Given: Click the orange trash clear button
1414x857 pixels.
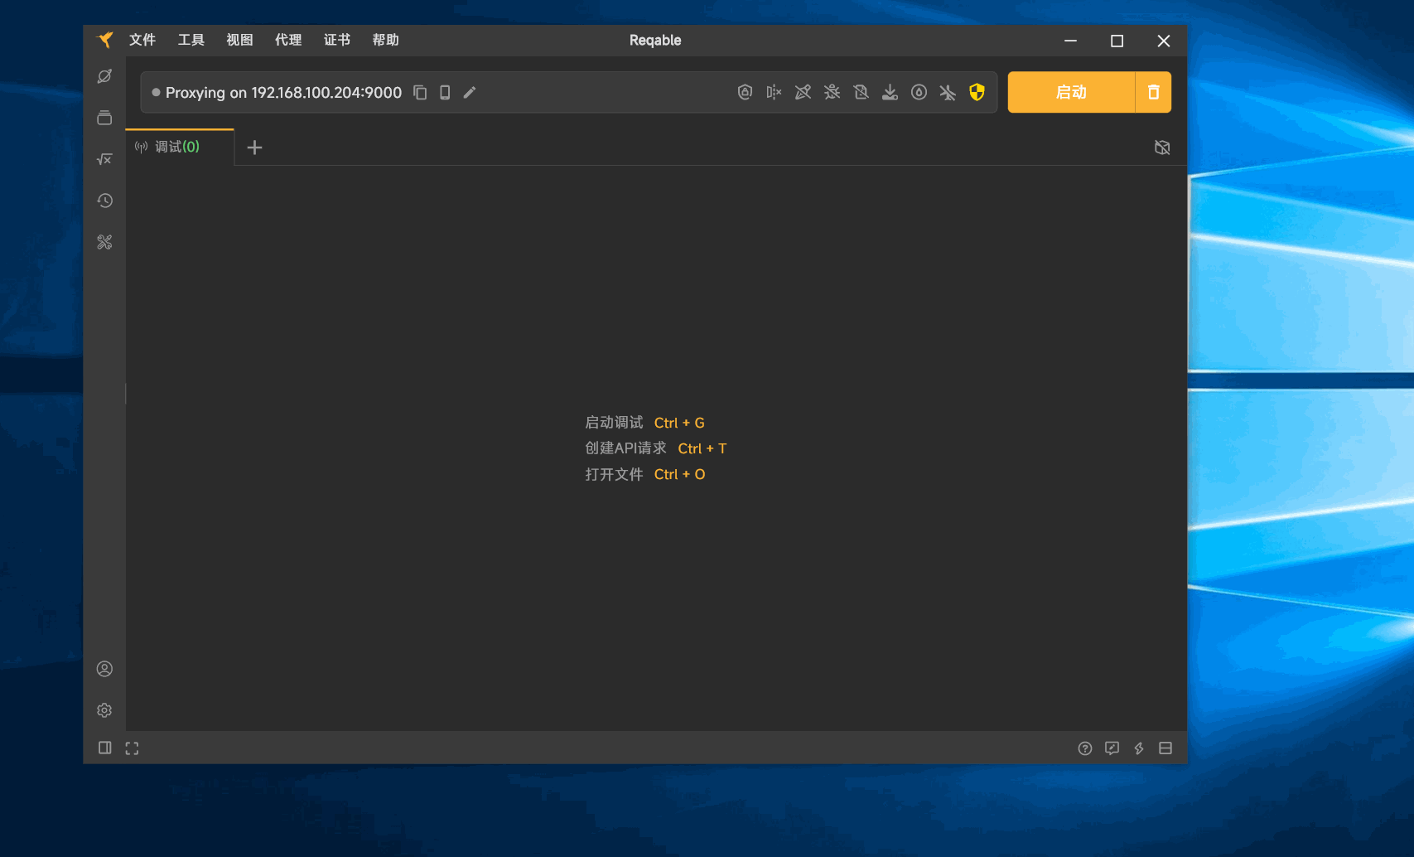Looking at the screenshot, I should click(x=1153, y=92).
